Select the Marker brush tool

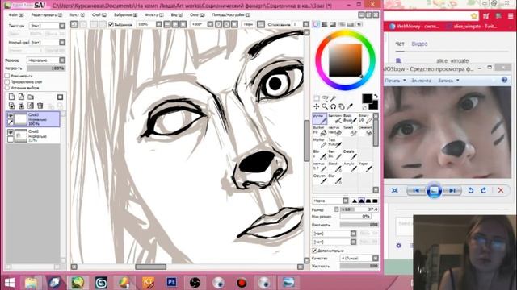click(x=320, y=143)
